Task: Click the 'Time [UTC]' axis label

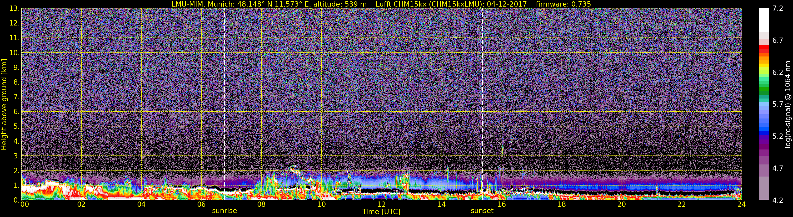Action: 381,212
